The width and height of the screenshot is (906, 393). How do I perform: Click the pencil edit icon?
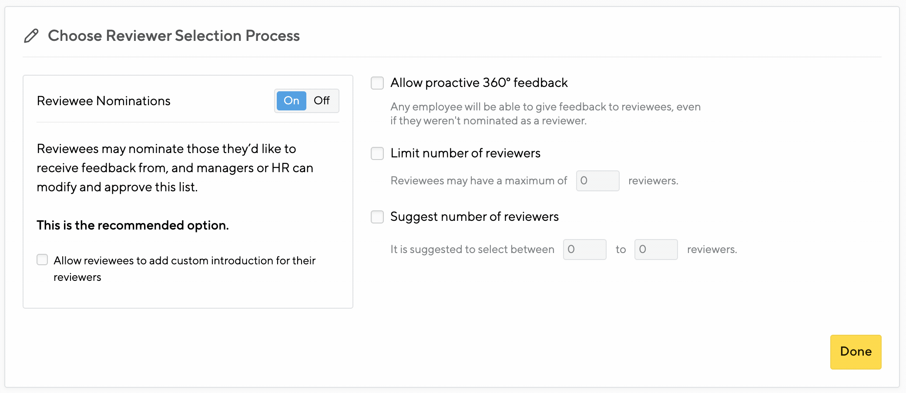[30, 36]
